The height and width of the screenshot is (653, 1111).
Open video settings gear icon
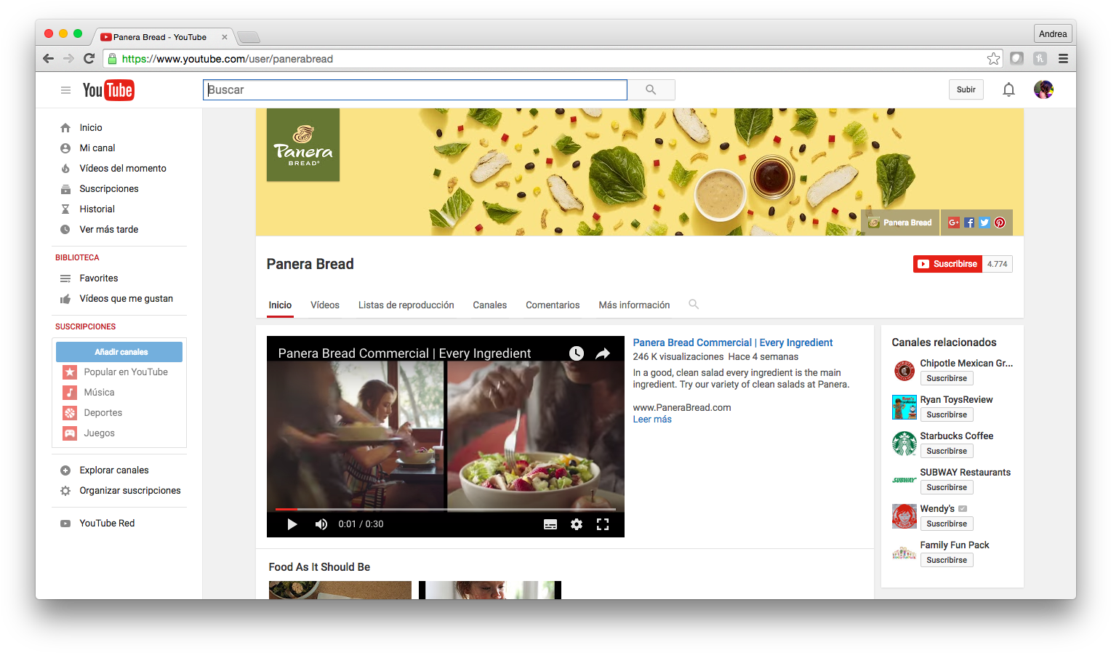tap(576, 524)
